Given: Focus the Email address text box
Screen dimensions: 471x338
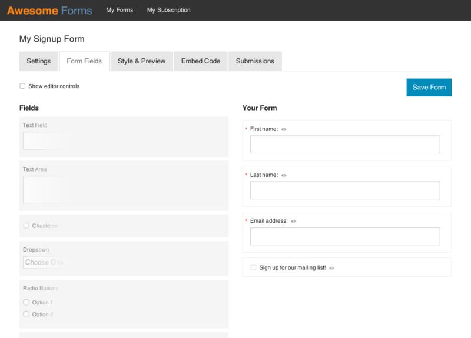Looking at the screenshot, I should pos(345,236).
